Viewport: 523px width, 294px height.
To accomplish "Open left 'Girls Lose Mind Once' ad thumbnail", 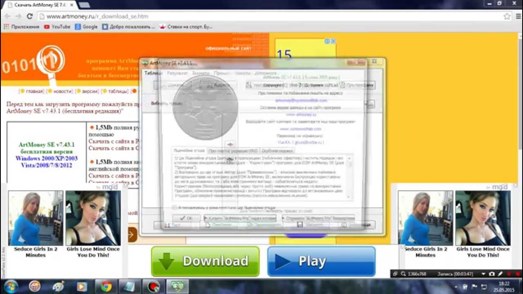I will 93,218.
